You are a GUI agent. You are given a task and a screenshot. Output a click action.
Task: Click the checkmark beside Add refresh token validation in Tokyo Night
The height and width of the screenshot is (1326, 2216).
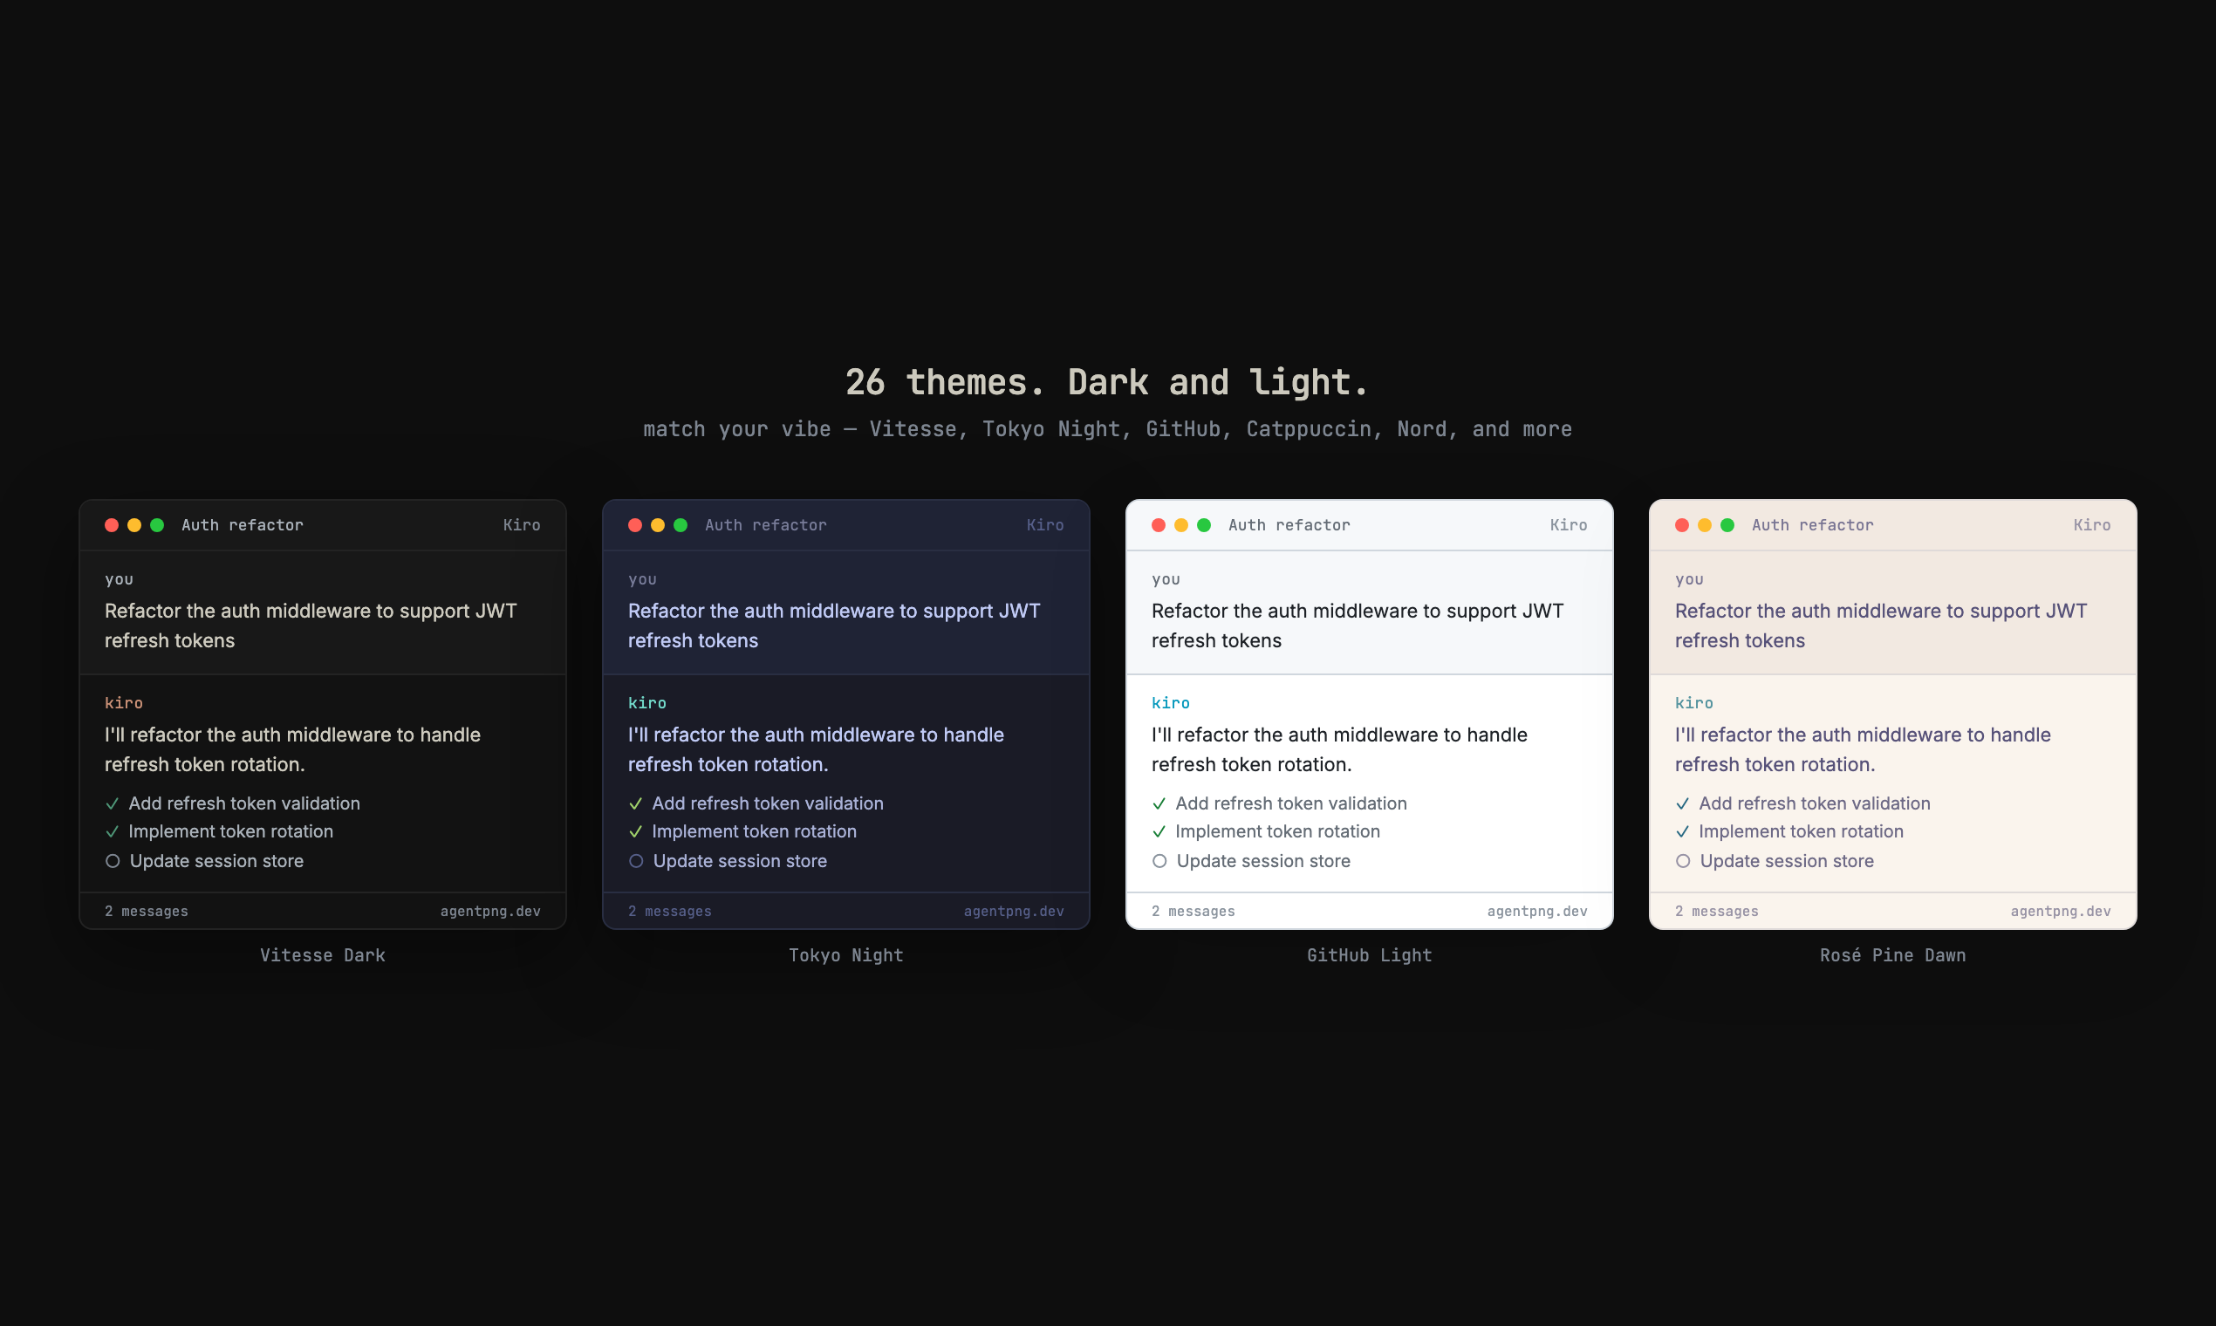click(x=635, y=803)
